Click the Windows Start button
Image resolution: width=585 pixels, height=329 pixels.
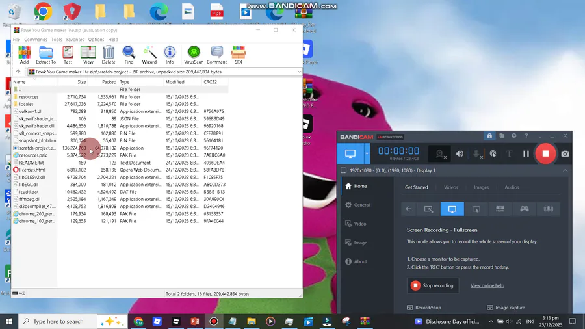[9, 321]
